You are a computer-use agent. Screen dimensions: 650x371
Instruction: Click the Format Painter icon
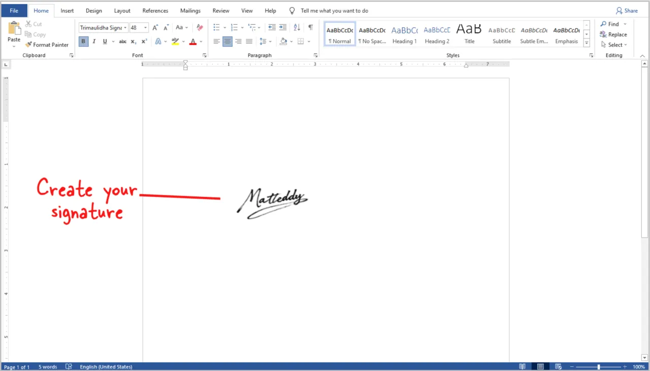29,45
